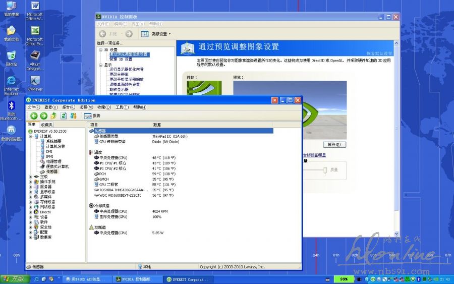The image size is (454, 284).
Task: Collapse the 计算机 (Computer) tree node
Action: [30, 136]
